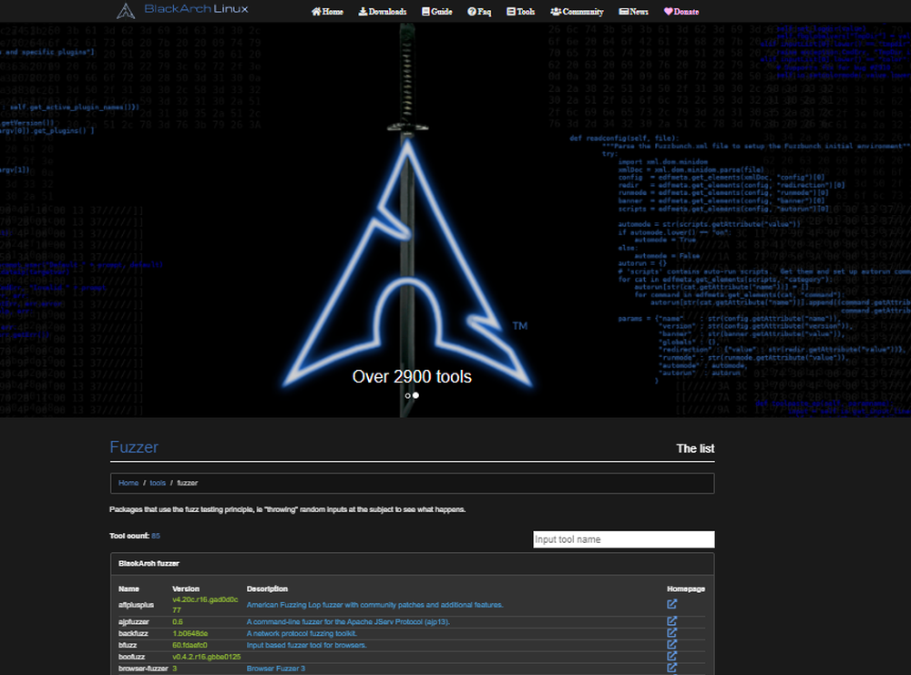Click version v0.4.2.r16.gbbe0125 of boofuzz
This screenshot has width=911, height=675.
pyautogui.click(x=206, y=657)
